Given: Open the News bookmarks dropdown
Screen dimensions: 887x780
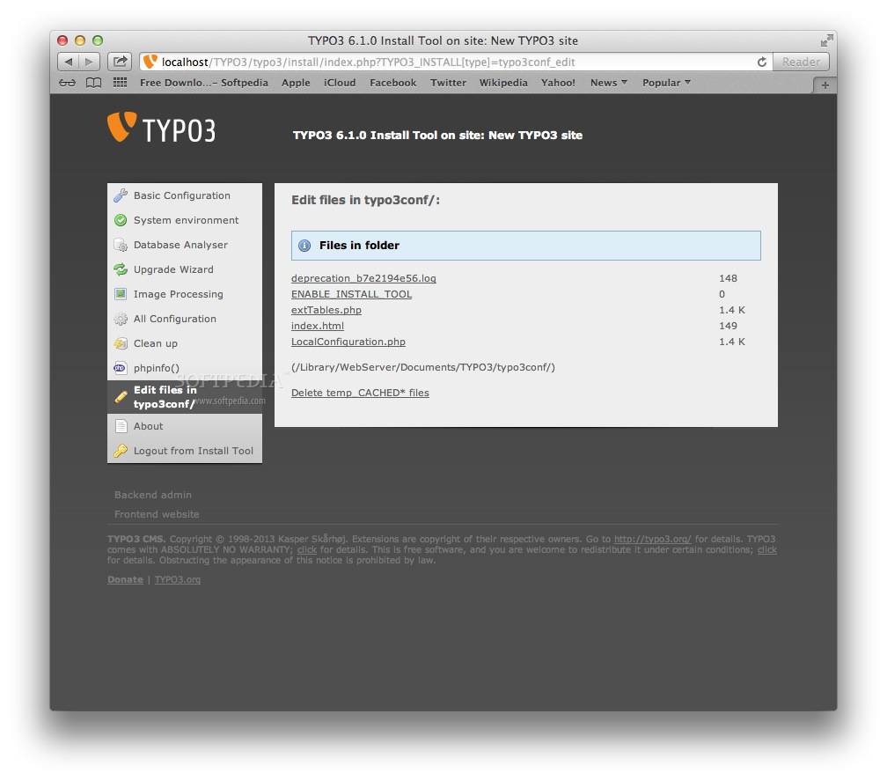Looking at the screenshot, I should (x=609, y=83).
